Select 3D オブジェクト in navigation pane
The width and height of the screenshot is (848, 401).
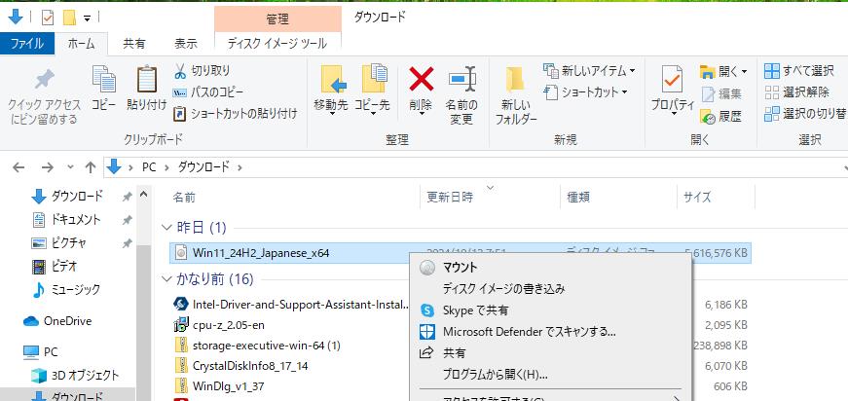pyautogui.click(x=75, y=375)
